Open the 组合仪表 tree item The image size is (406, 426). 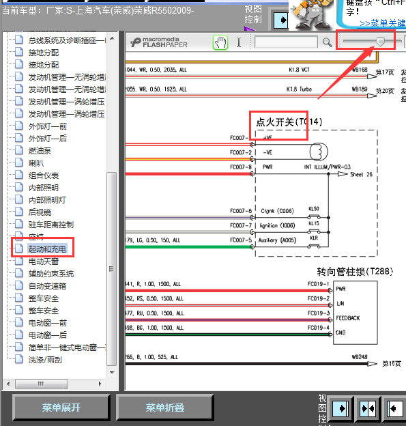click(44, 175)
